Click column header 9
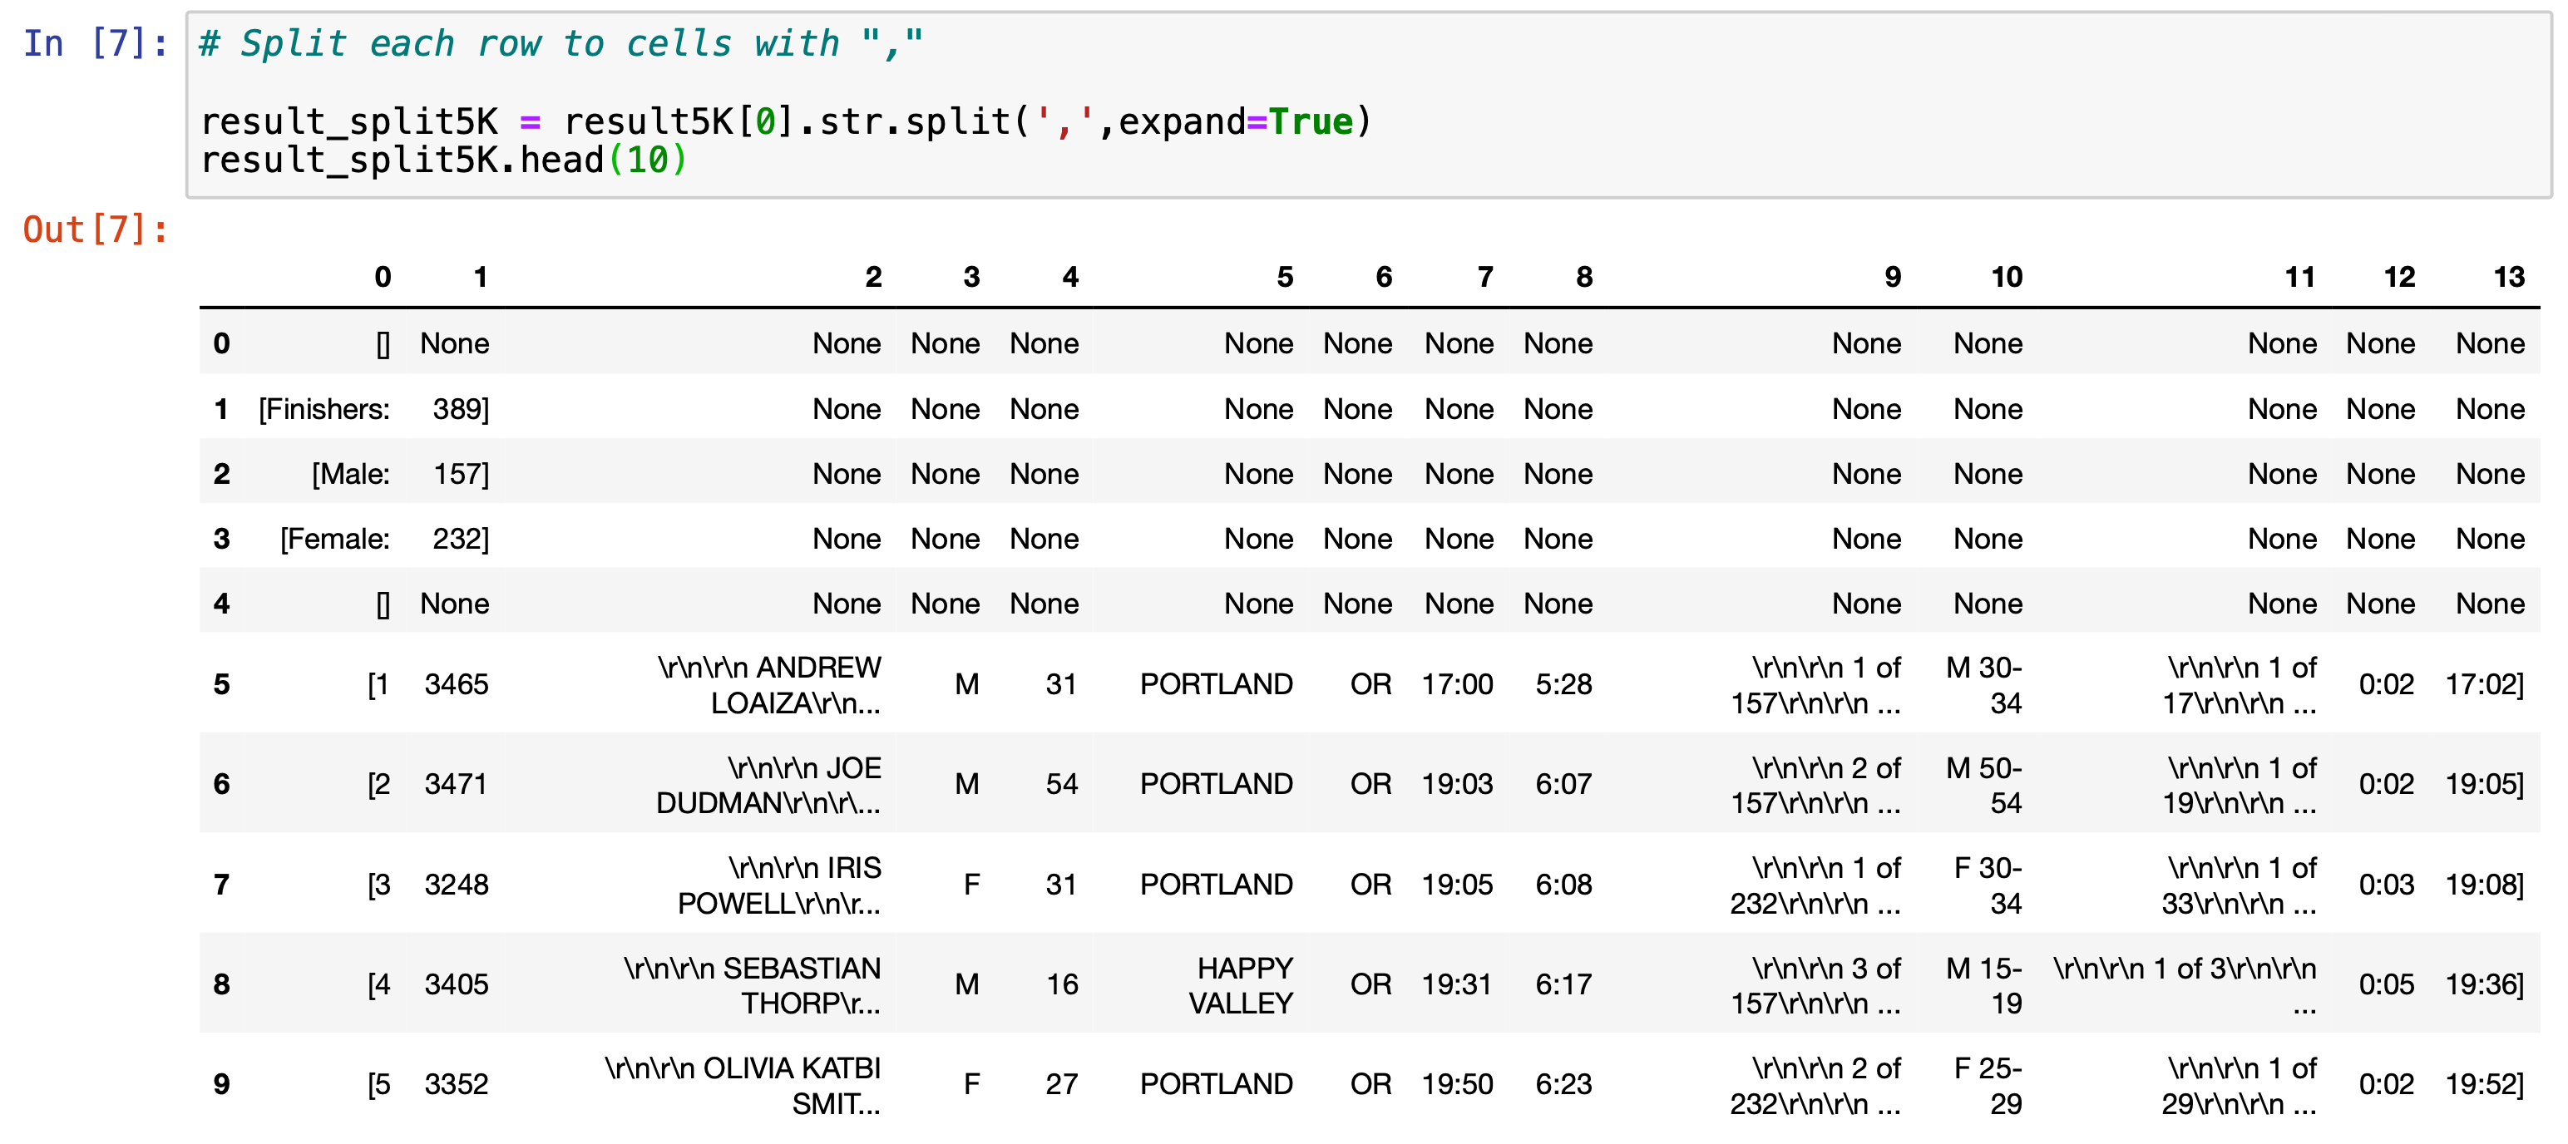Image resolution: width=2568 pixels, height=1144 pixels. [1891, 277]
